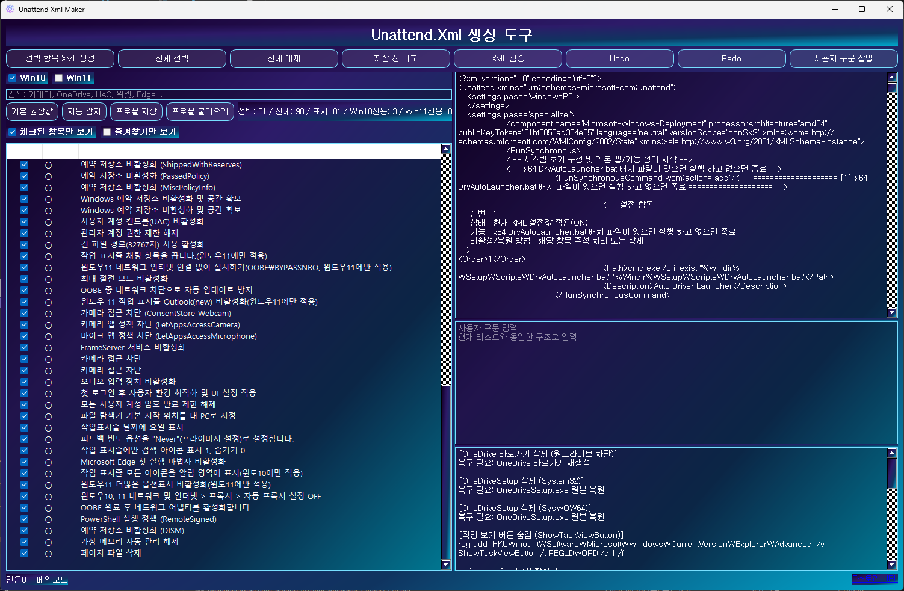
Task: Click scroll-up arrow of item list
Action: pos(446,149)
